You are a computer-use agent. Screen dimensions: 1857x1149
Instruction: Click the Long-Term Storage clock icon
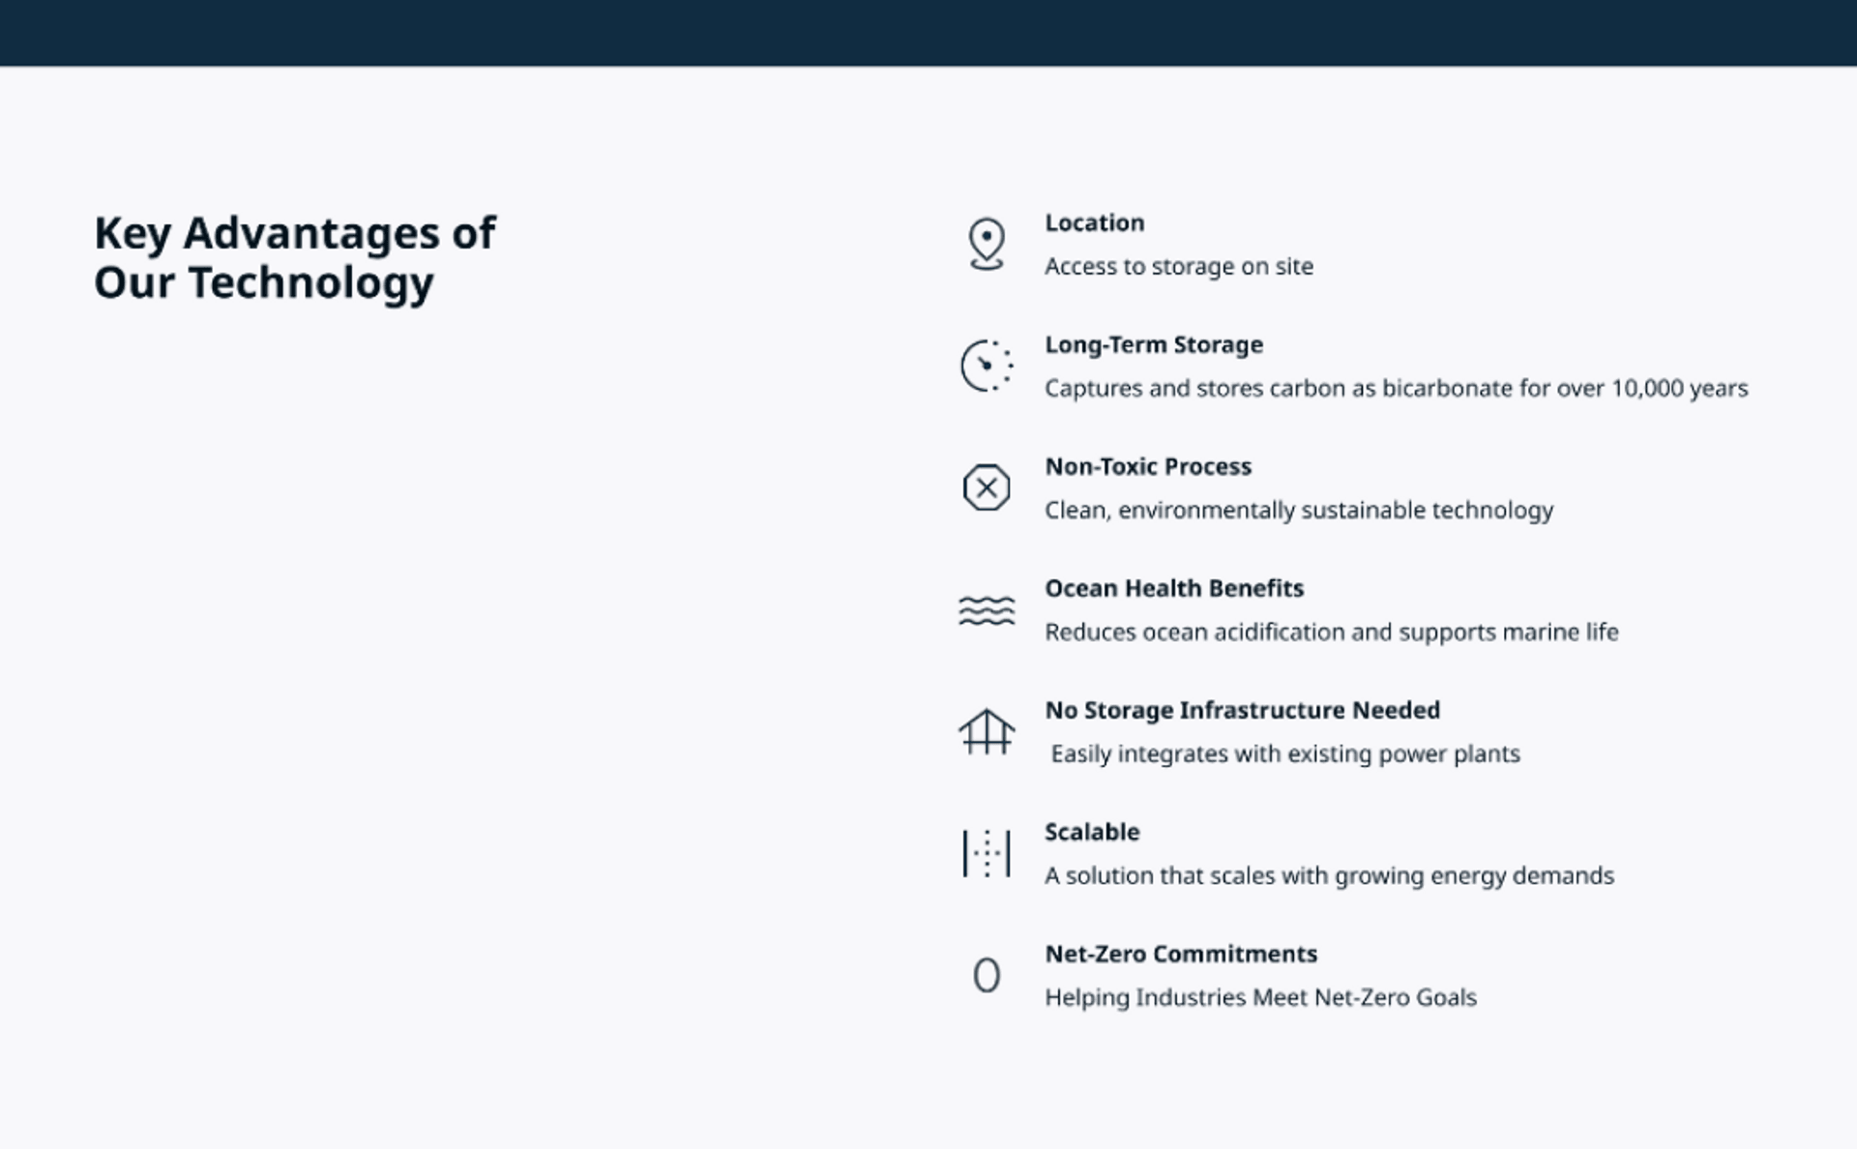[987, 366]
